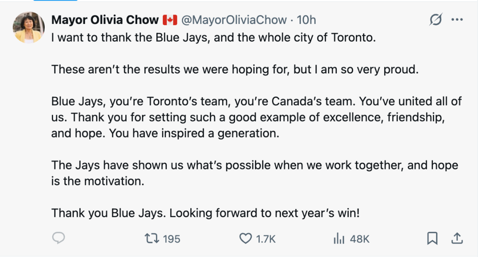Click the 48K views count
This screenshot has height=257, width=478.
(x=359, y=239)
